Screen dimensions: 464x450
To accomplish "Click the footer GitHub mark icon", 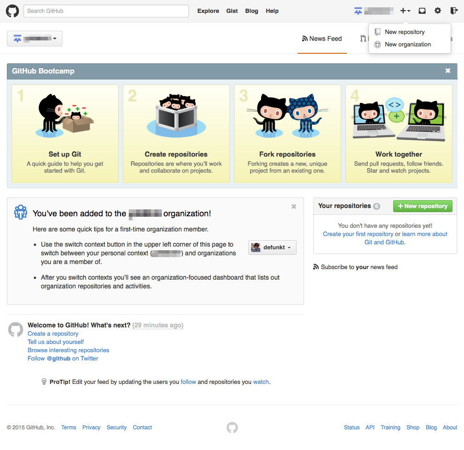I will click(x=232, y=427).
